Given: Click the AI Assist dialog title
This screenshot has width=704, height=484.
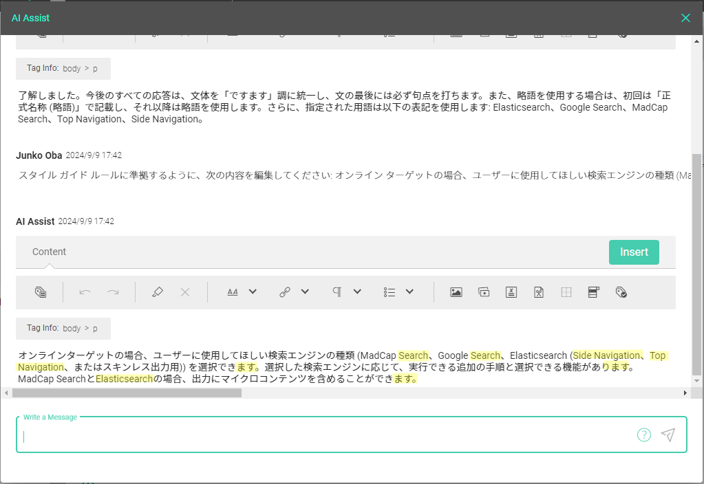Looking at the screenshot, I should [x=30, y=18].
